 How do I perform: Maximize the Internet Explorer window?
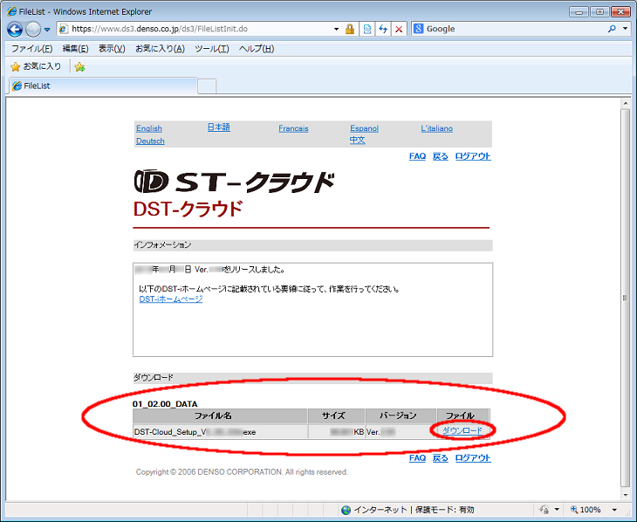click(599, 12)
